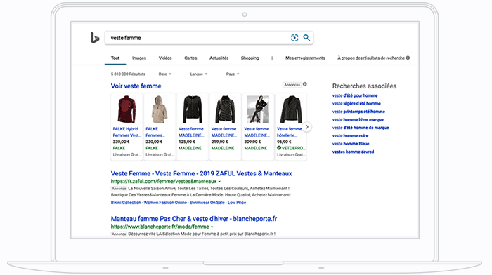Open MADELEINE 219,00 € puffer jacket image
Image resolution: width=492 pixels, height=275 pixels.
tap(225, 109)
